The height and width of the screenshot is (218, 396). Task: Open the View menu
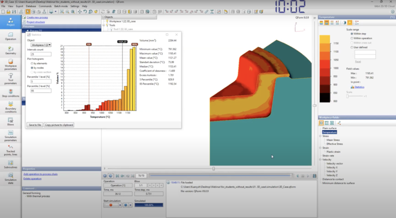[x=10, y=6]
